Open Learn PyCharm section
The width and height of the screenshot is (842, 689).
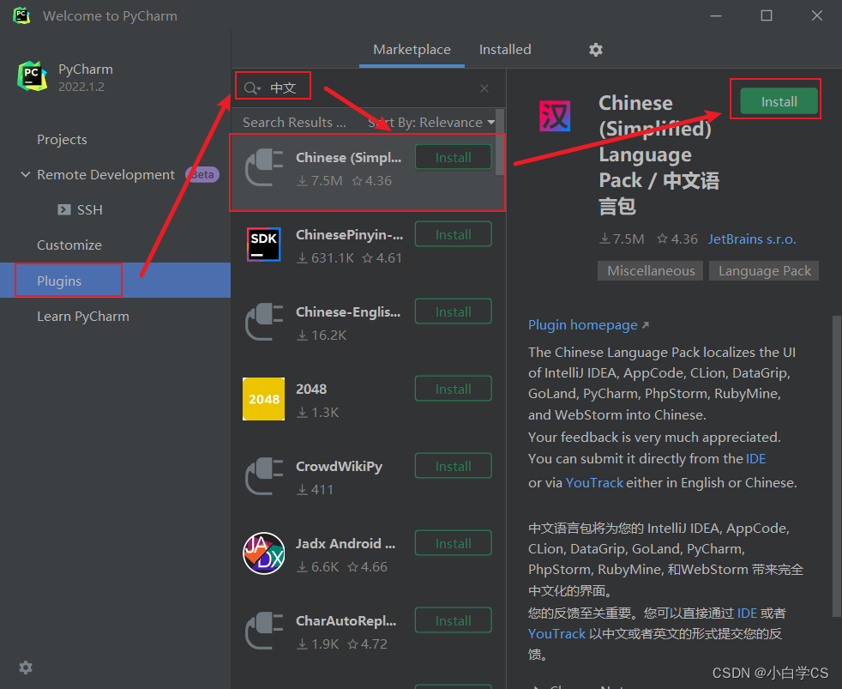pos(82,317)
